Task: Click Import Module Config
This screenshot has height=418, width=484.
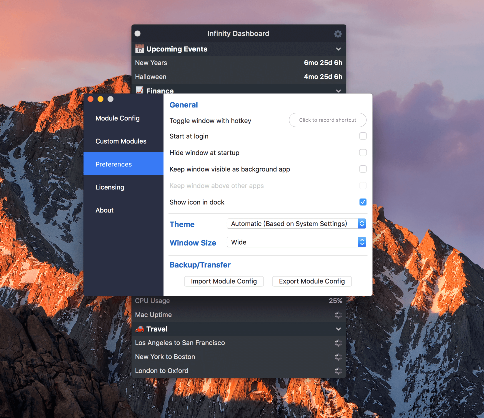Action: (224, 281)
